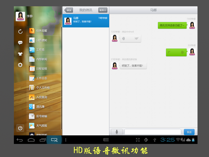Tap the Wi-Fi signal status icon

(x=178, y=140)
